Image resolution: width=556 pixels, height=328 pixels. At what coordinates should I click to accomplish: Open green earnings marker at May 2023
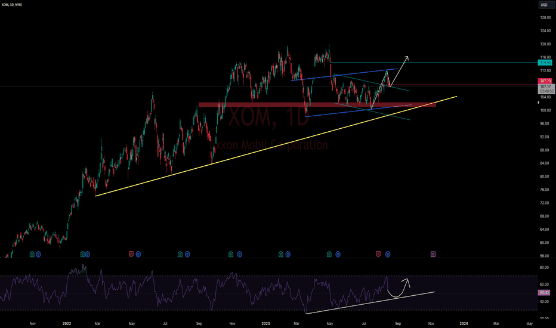[x=329, y=254]
